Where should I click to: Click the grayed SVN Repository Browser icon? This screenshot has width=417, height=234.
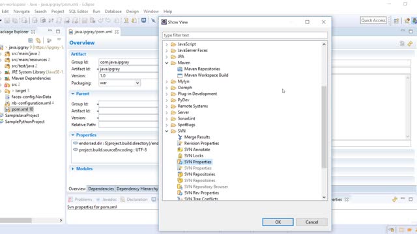click(180, 187)
